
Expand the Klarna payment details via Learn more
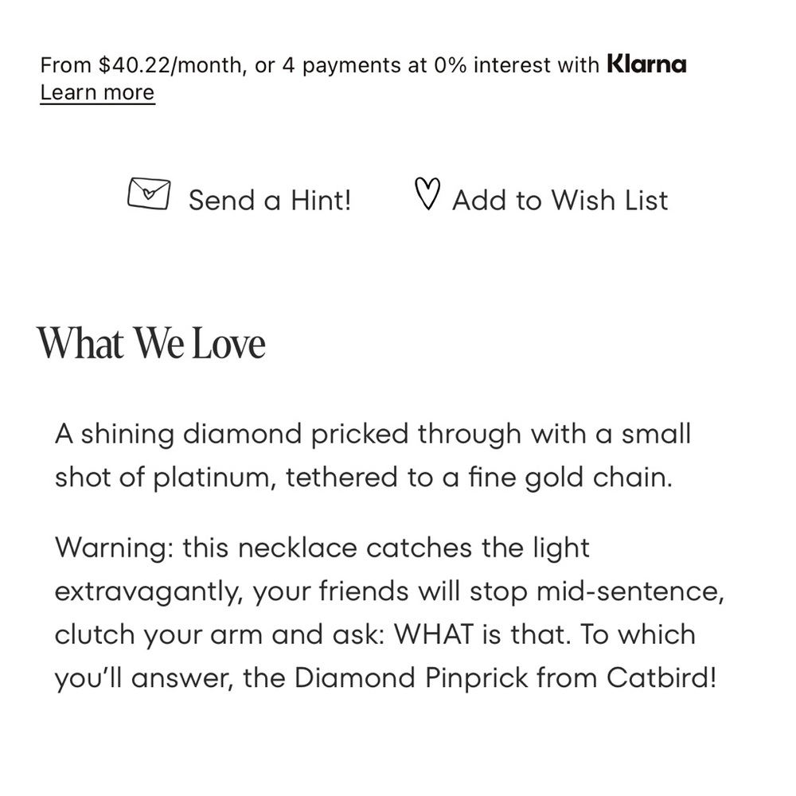pos(96,92)
